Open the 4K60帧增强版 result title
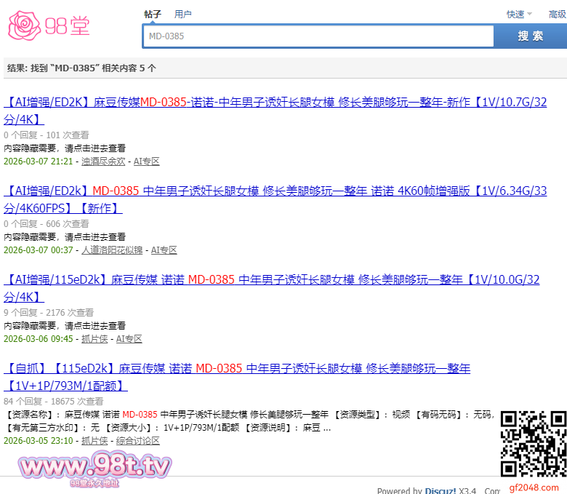This screenshot has height=494, width=567. 276,199
